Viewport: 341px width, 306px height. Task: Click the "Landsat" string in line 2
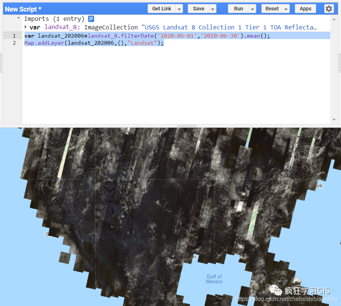coord(142,43)
